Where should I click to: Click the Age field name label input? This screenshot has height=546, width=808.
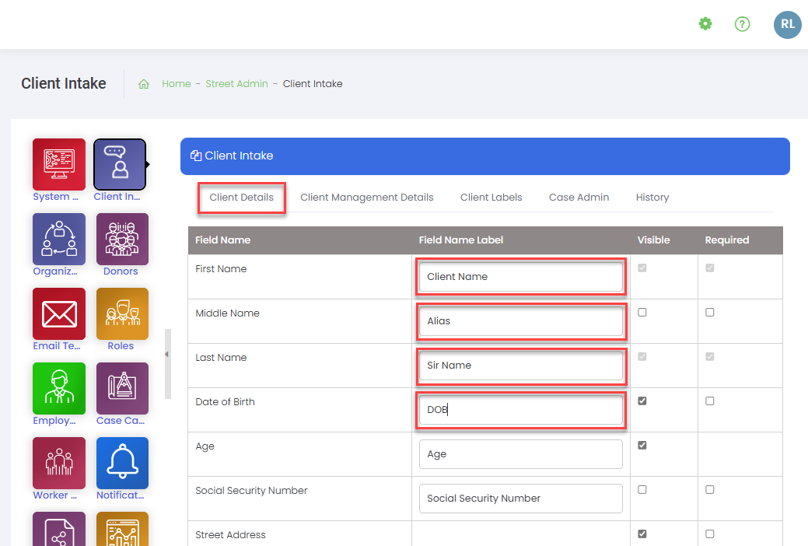click(x=520, y=454)
